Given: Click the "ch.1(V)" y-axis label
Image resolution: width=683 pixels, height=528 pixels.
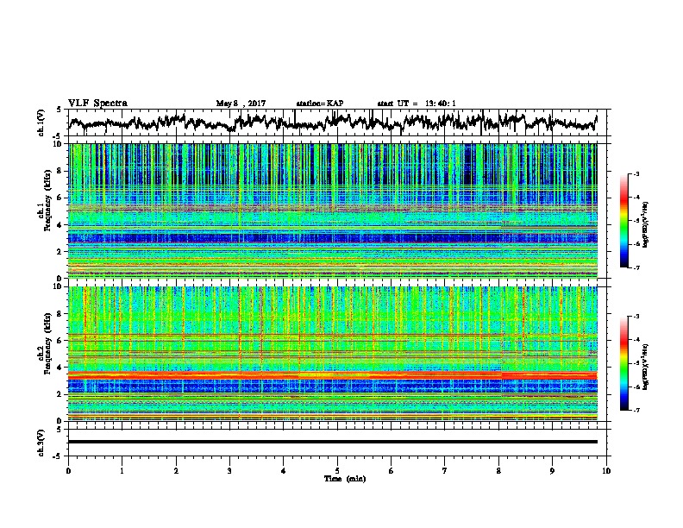Looking at the screenshot, I should click(x=41, y=123).
